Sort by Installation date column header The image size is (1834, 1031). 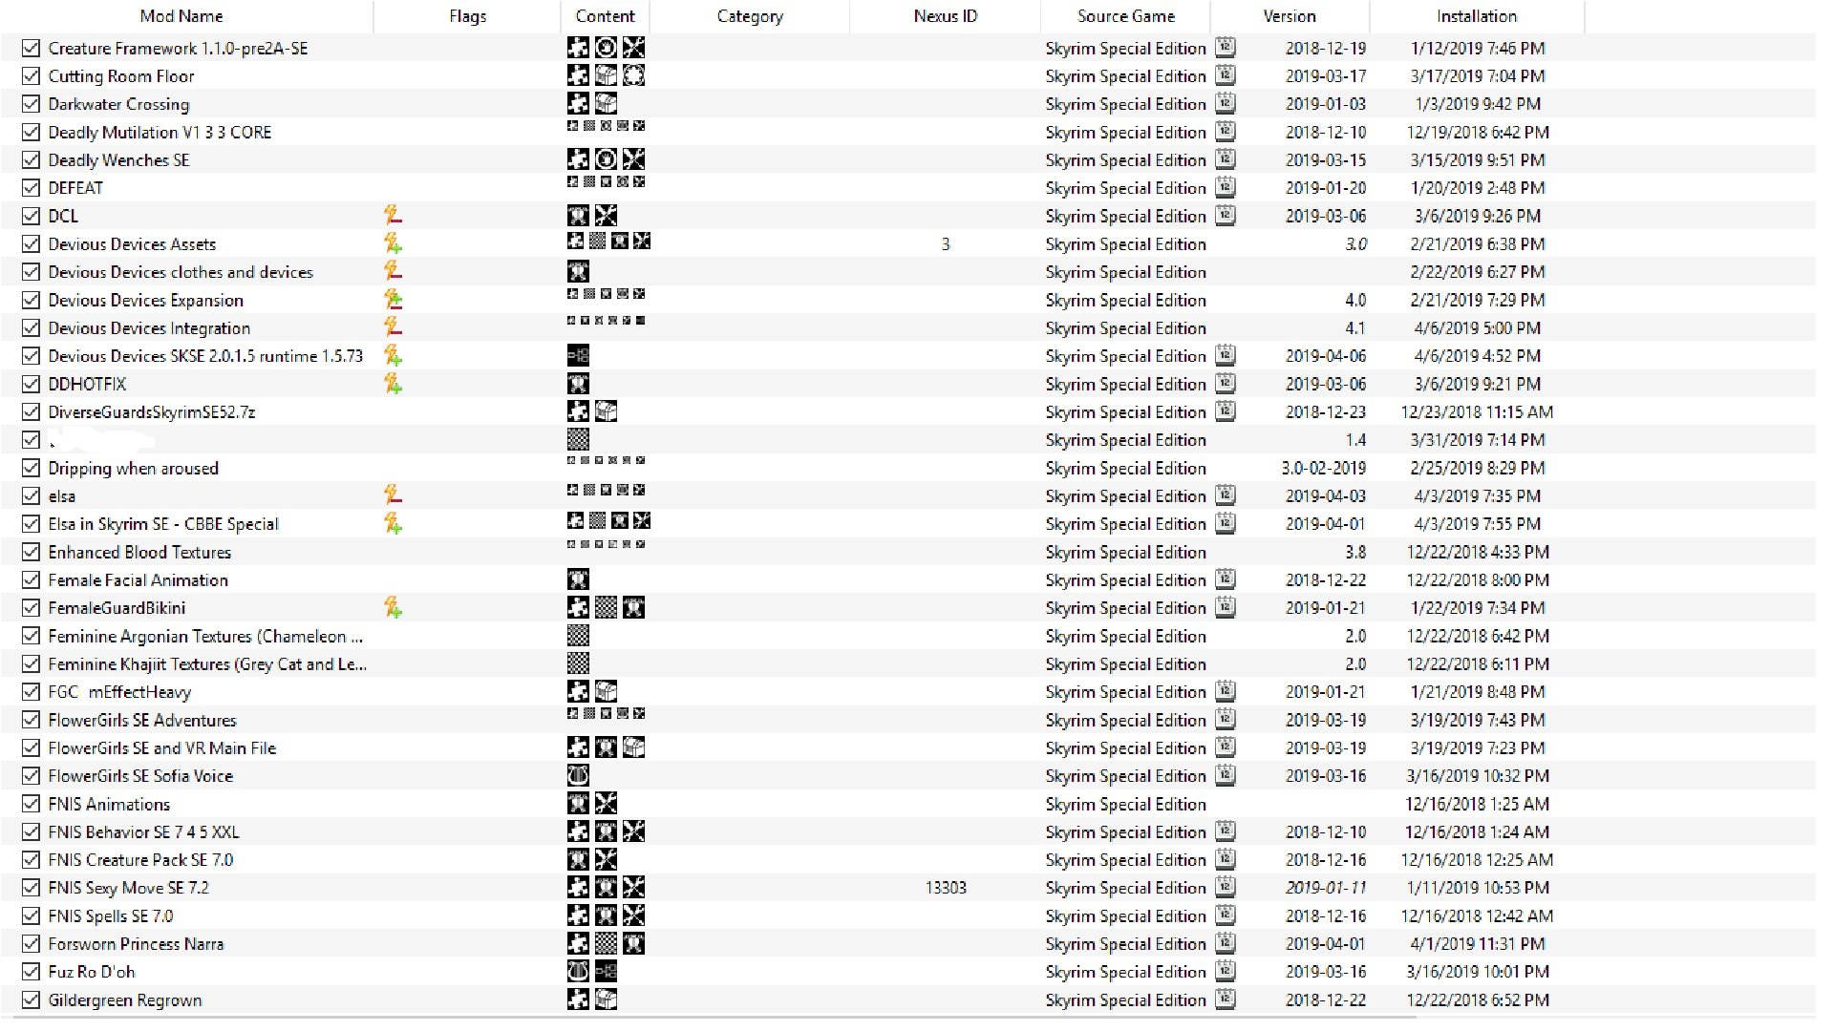[x=1477, y=16]
